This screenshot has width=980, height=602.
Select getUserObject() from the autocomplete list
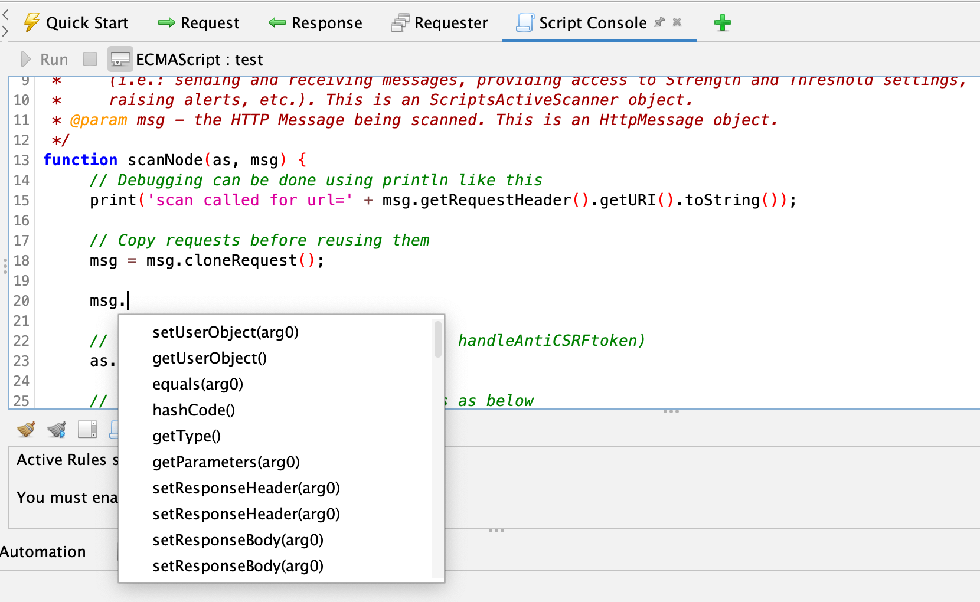click(x=209, y=358)
